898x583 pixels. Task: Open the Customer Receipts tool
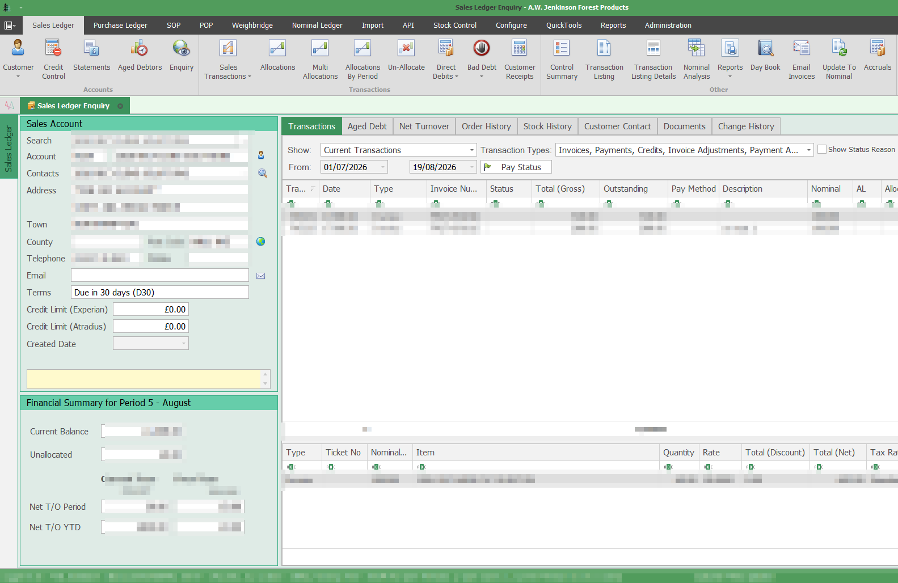click(x=520, y=58)
